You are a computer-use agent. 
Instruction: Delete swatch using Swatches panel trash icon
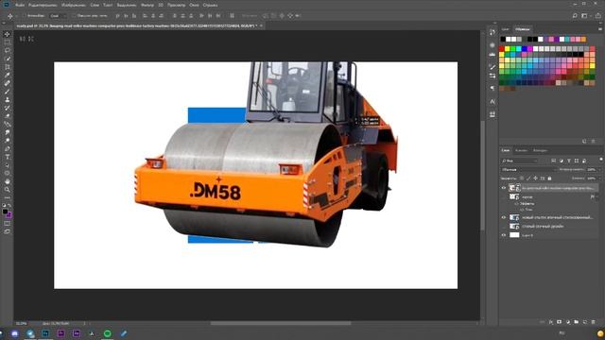pyautogui.click(x=593, y=142)
